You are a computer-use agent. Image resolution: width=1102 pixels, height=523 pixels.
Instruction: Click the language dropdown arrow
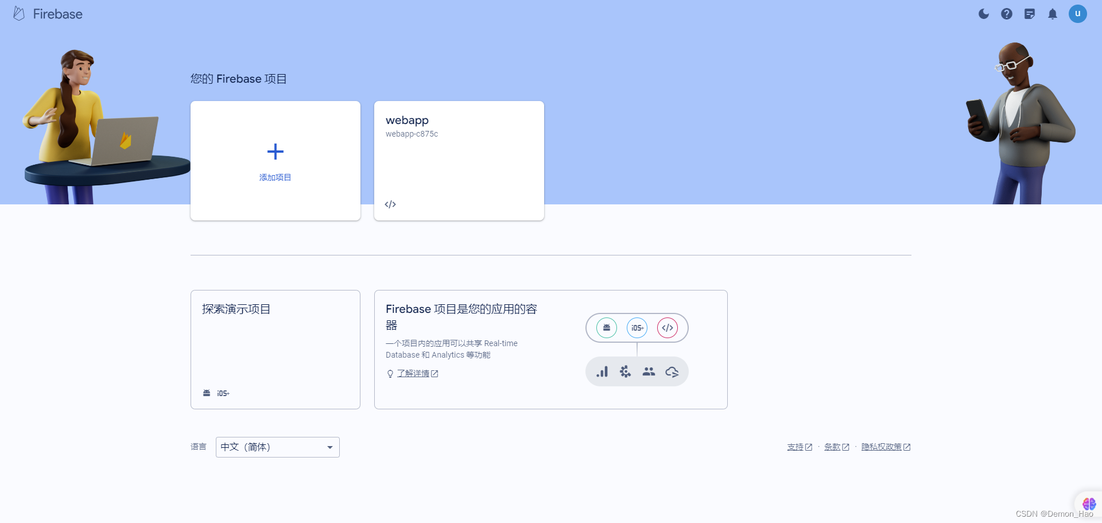click(x=330, y=447)
